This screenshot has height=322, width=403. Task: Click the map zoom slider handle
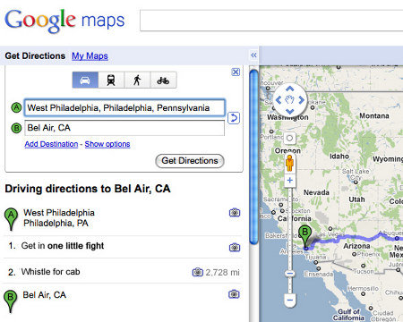pyautogui.click(x=289, y=274)
